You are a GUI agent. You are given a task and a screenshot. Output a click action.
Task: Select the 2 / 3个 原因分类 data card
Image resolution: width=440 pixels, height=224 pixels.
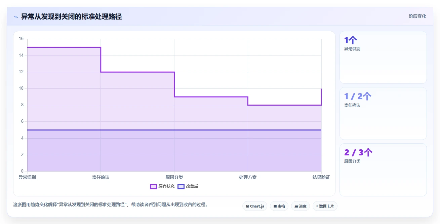click(x=383, y=170)
